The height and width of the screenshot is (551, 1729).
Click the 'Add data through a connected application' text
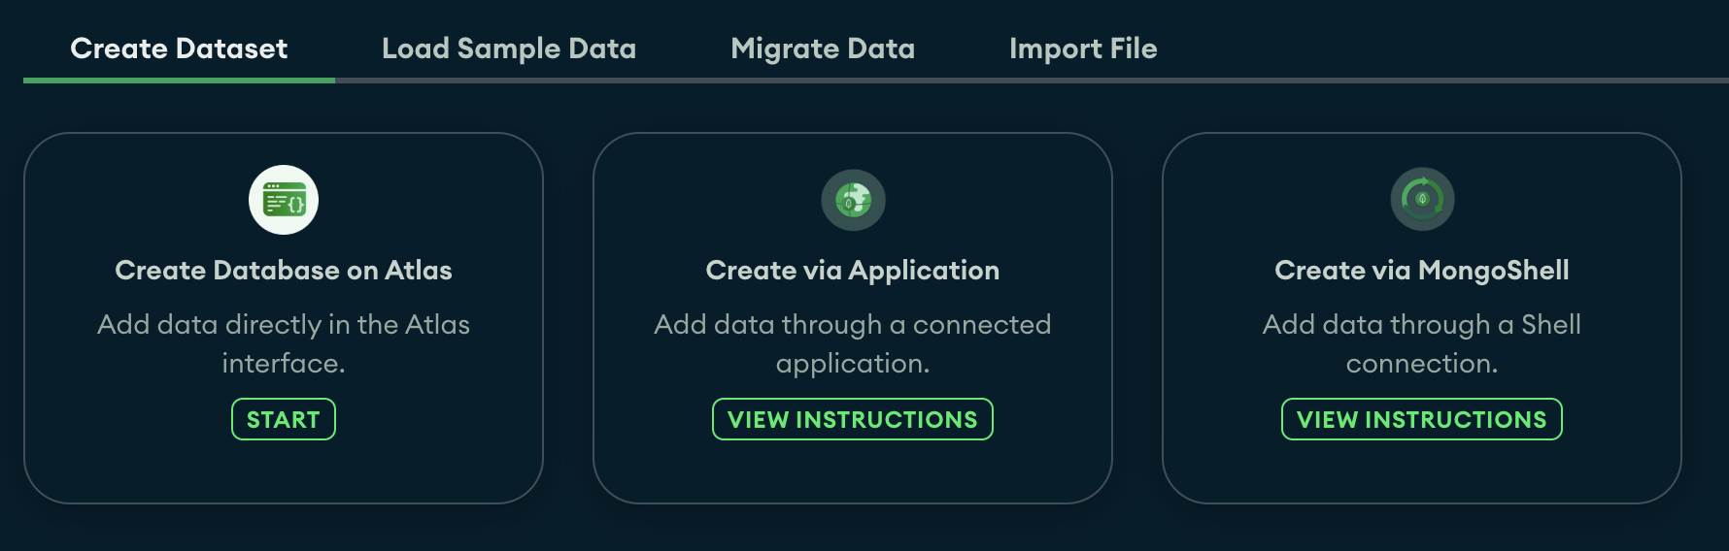point(853,343)
